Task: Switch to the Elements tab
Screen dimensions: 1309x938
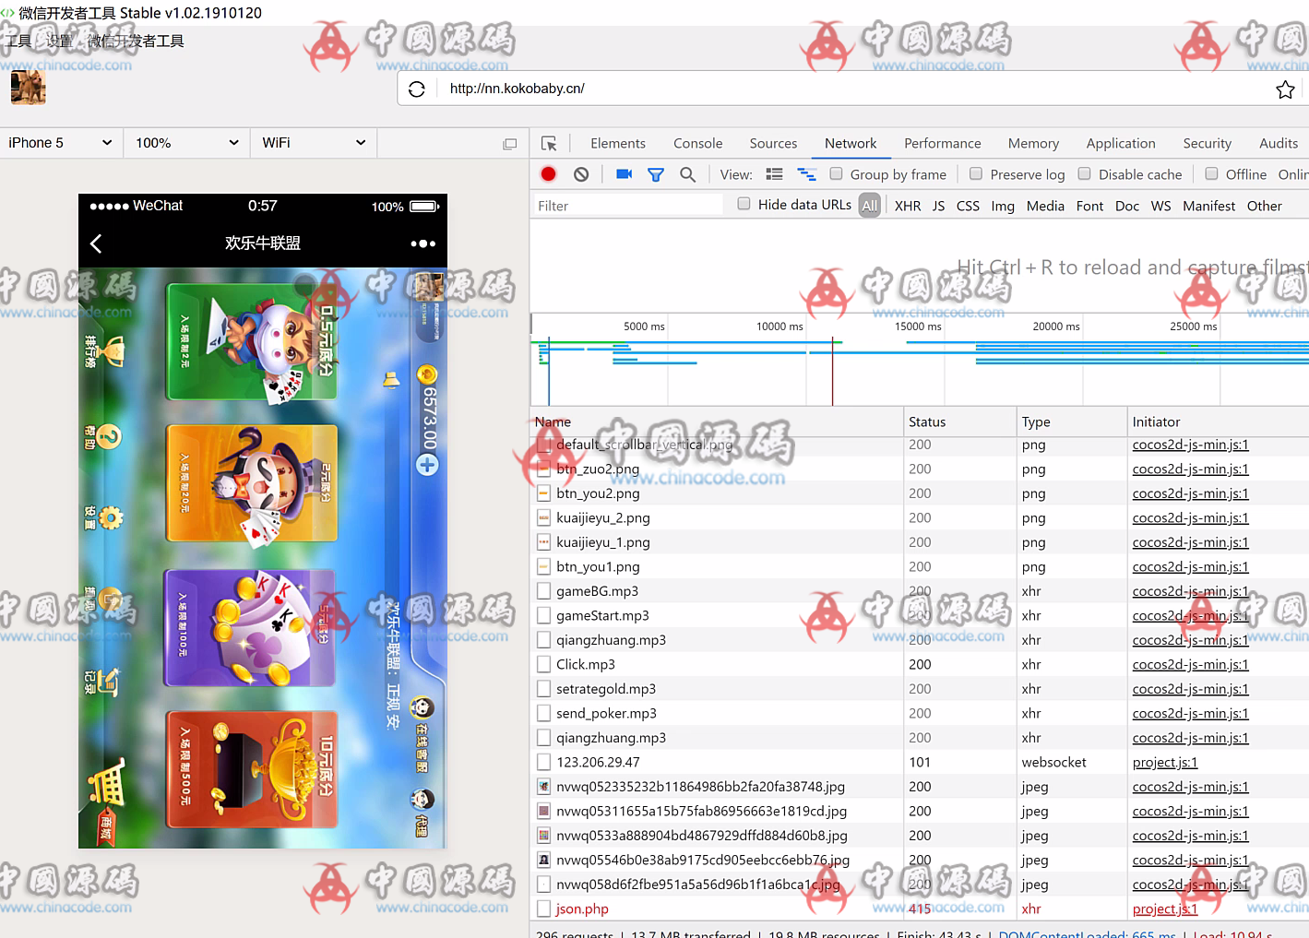Action: [618, 143]
